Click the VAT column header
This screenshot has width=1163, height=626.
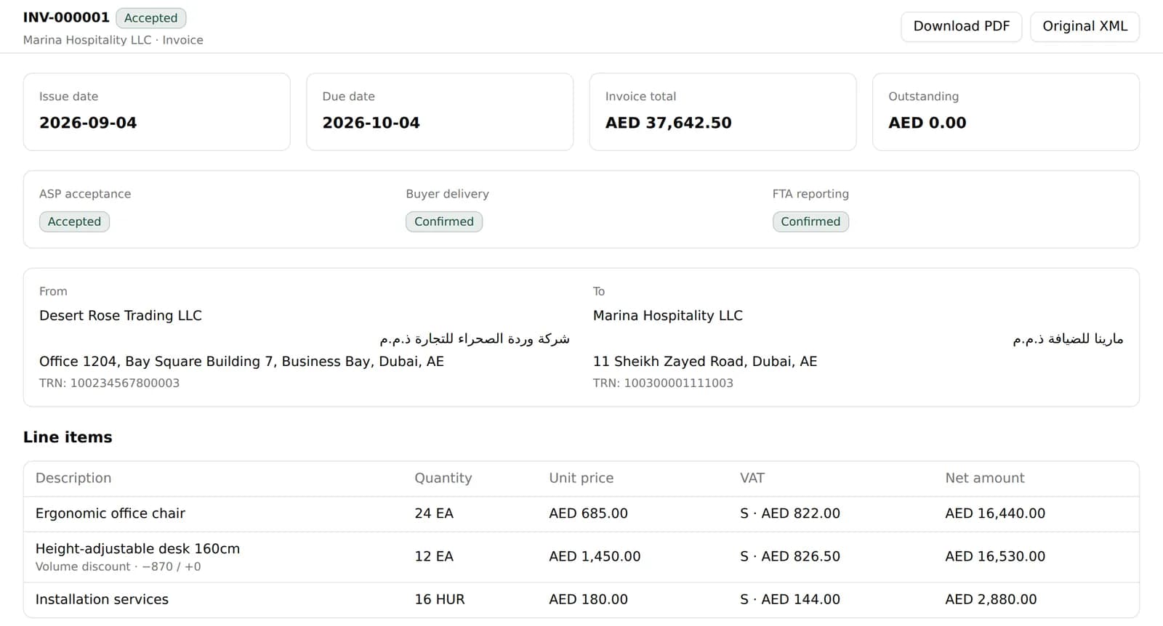pyautogui.click(x=752, y=478)
